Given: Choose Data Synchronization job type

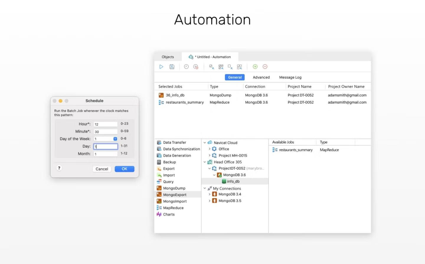Looking at the screenshot, I should click(x=178, y=149).
